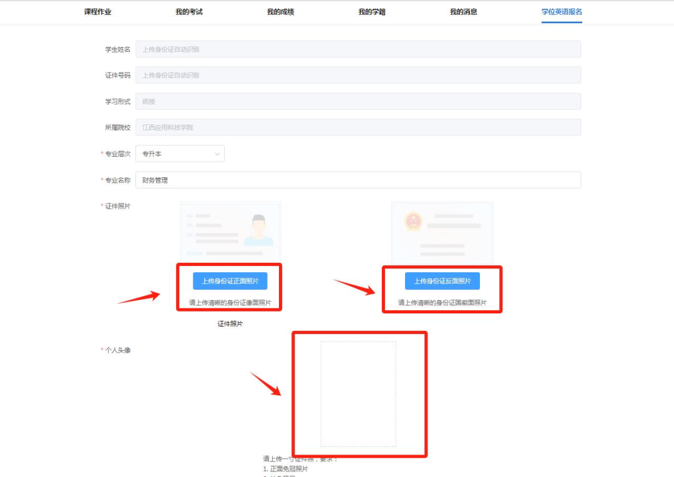
Task: Click the 证件号码 input field
Action: [x=358, y=75]
